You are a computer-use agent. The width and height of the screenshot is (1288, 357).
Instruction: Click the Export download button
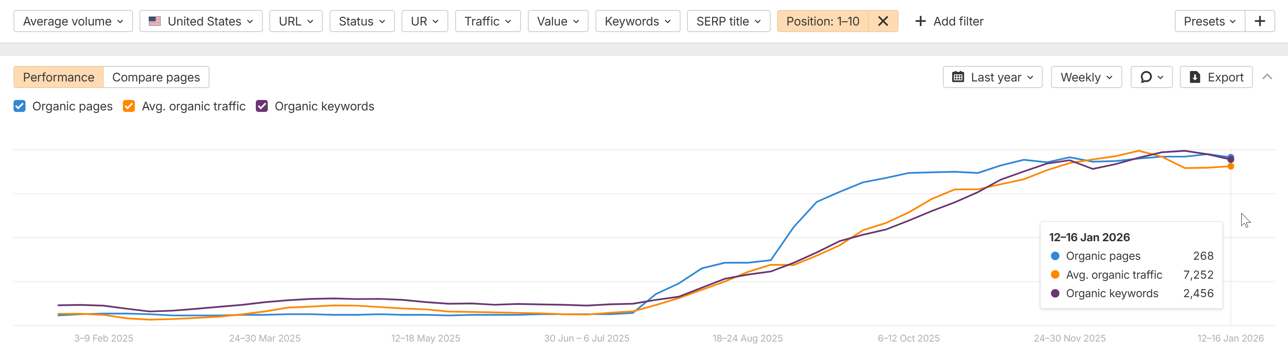(x=1215, y=78)
